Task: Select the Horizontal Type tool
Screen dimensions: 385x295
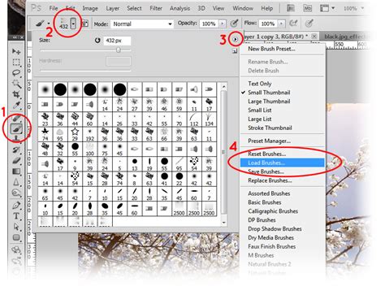Action: 16,216
